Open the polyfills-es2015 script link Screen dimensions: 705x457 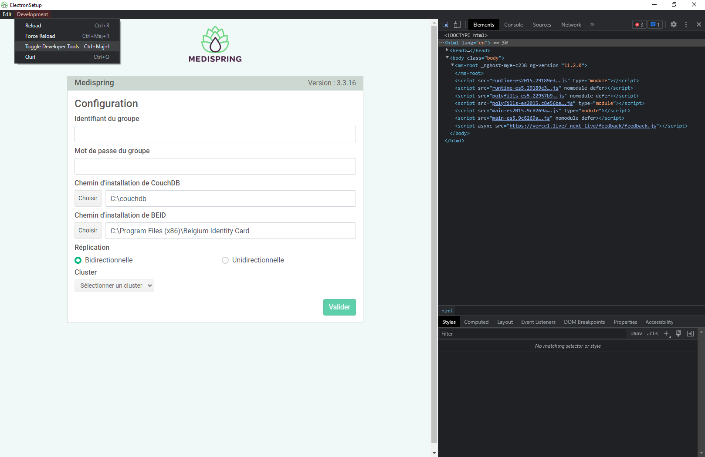point(532,103)
